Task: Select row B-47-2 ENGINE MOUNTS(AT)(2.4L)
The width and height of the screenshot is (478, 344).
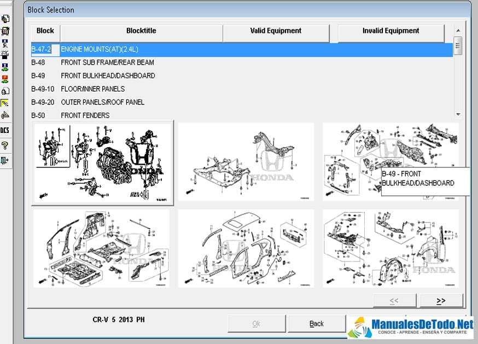Action: click(x=242, y=49)
